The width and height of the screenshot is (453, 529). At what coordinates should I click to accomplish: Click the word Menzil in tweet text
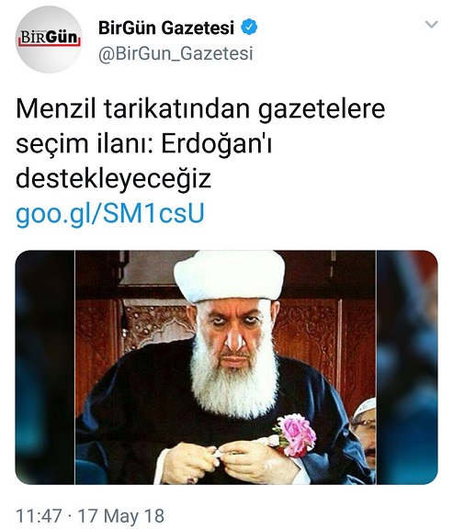[56, 108]
